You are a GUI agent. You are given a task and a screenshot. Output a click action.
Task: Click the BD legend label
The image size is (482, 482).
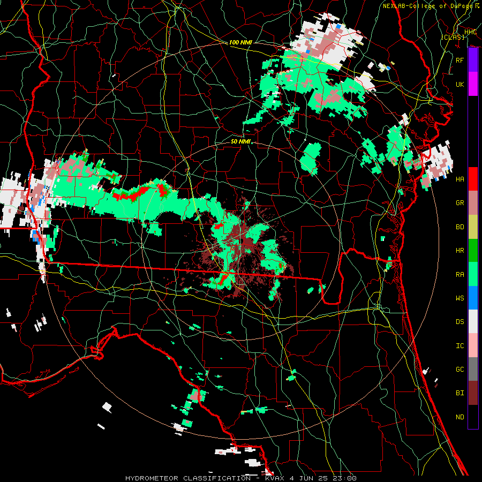point(460,227)
